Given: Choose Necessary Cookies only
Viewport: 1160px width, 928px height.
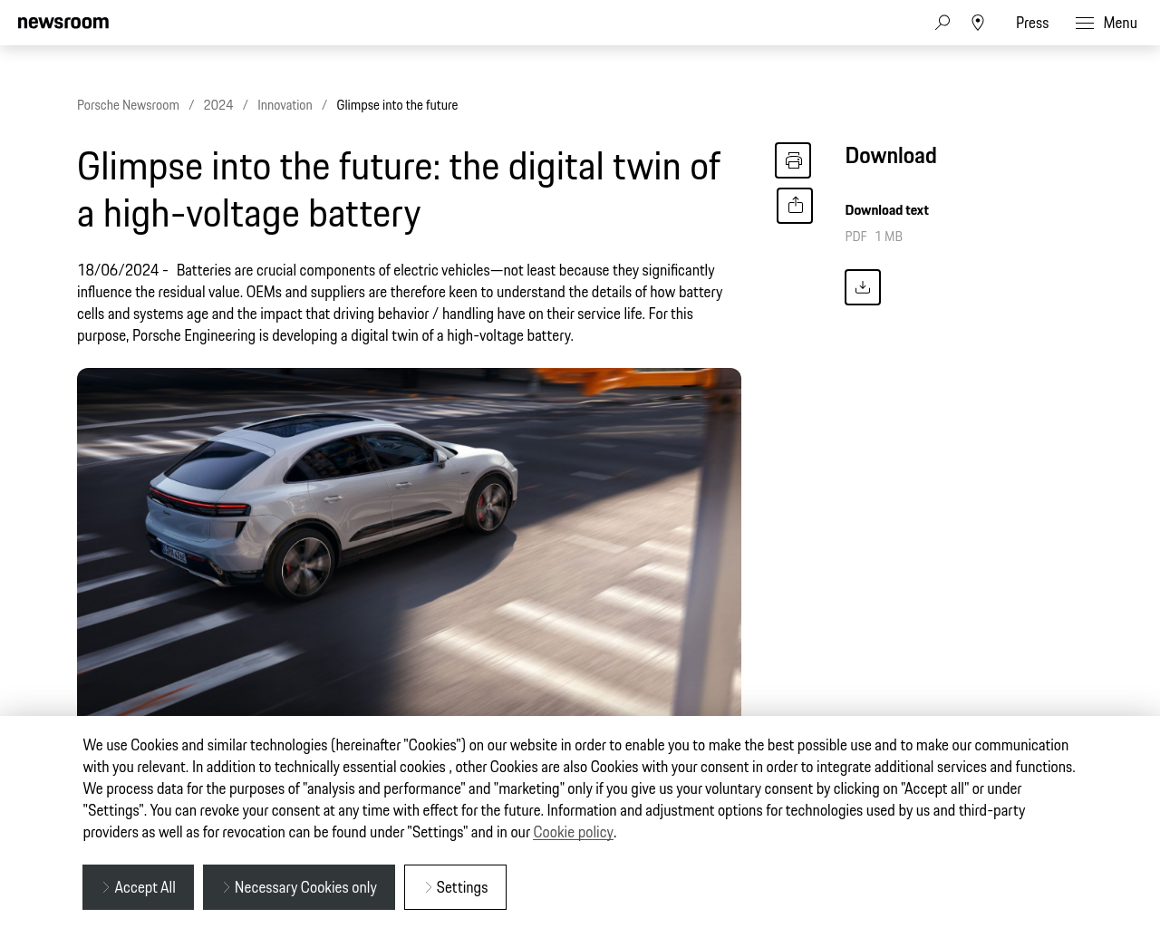Looking at the screenshot, I should (x=299, y=887).
